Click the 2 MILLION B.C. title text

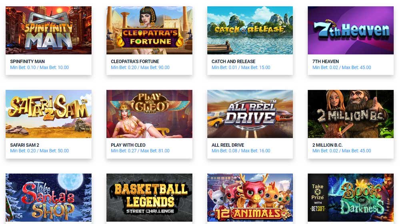(327, 145)
